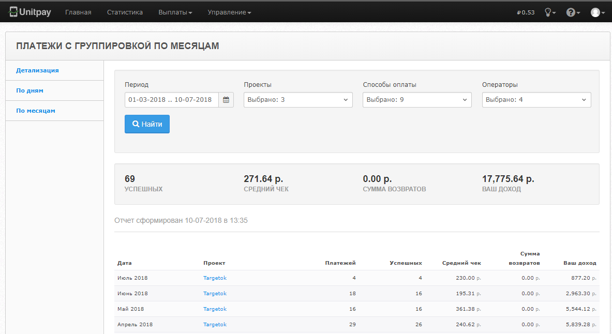The width and height of the screenshot is (612, 334).
Task: Open the Управление menu
Action: coord(229,12)
